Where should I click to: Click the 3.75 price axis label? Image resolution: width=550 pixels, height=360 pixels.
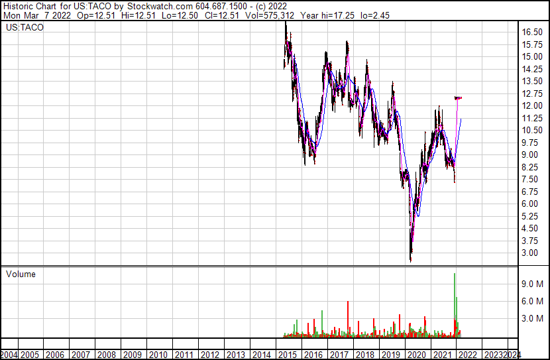[530, 241]
